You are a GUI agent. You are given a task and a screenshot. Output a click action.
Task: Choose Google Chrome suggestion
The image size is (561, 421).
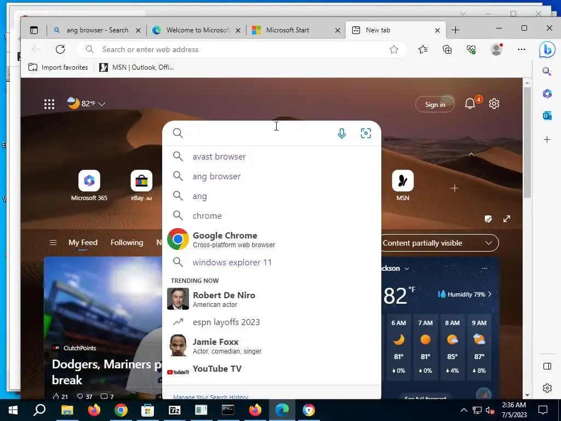click(272, 240)
